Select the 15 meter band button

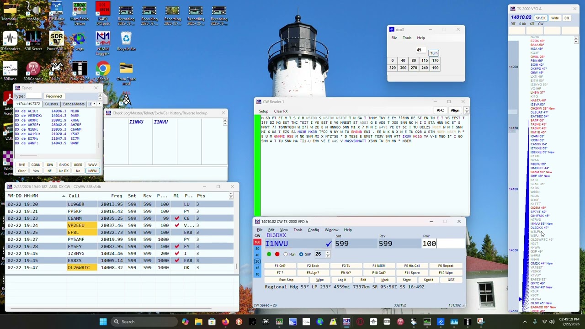tap(257, 268)
